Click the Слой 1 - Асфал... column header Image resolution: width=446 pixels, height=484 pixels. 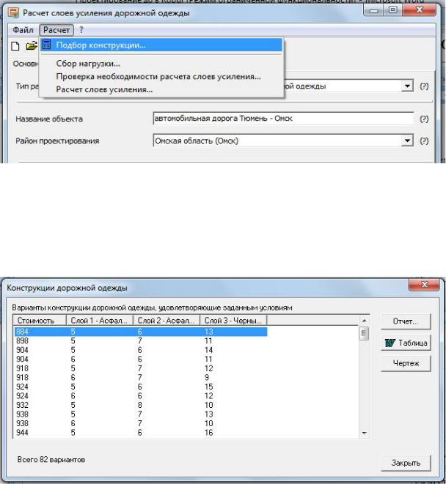point(100,321)
